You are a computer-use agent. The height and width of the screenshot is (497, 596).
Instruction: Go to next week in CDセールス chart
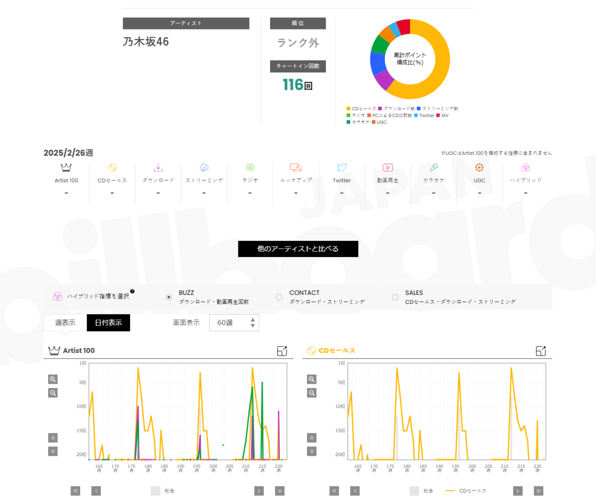pos(518,491)
